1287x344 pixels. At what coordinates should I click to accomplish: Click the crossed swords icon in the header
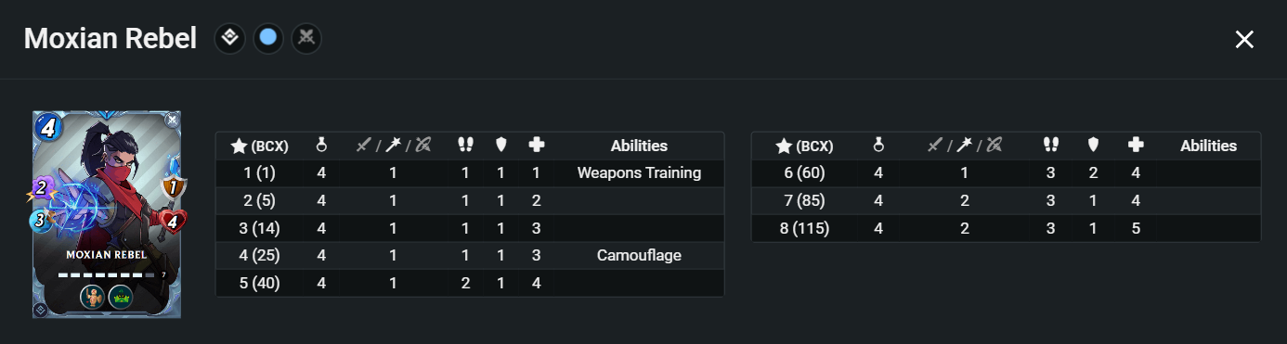[306, 38]
